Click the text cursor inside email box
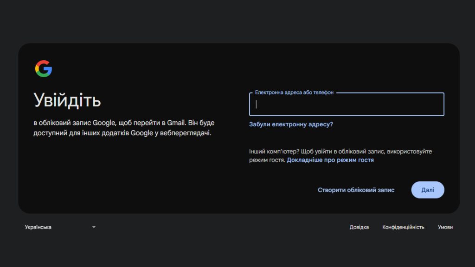Image resolution: width=475 pixels, height=267 pixels. pos(256,104)
